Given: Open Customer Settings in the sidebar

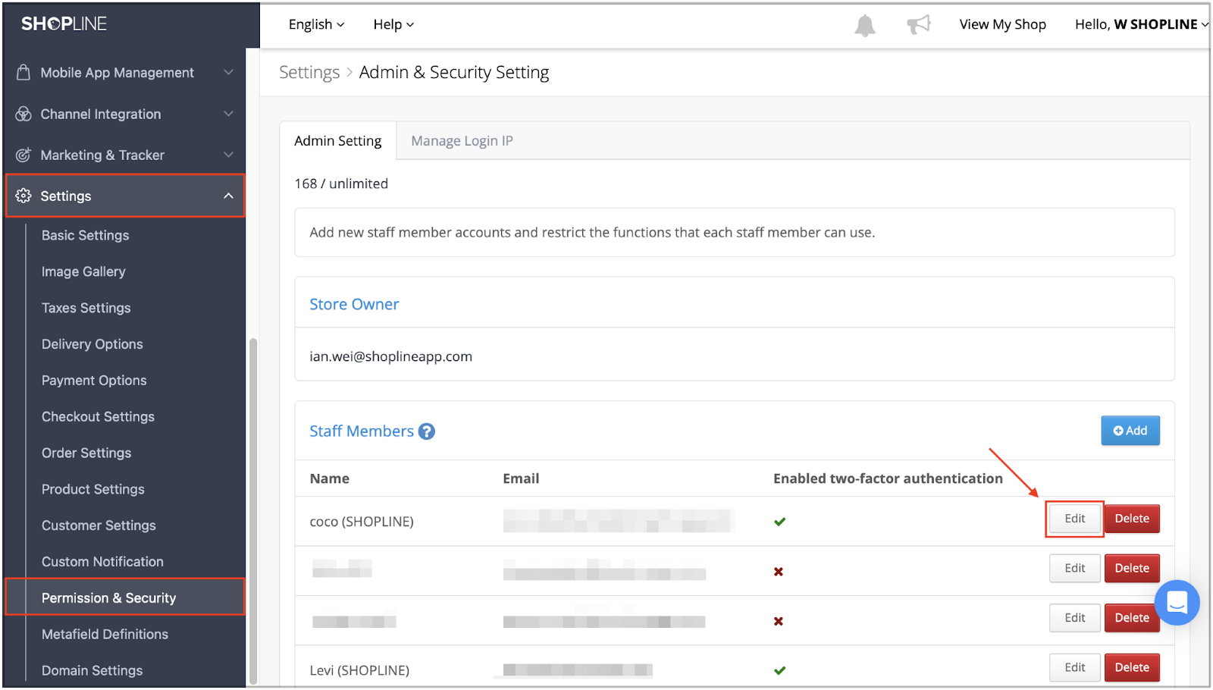Looking at the screenshot, I should point(99,525).
